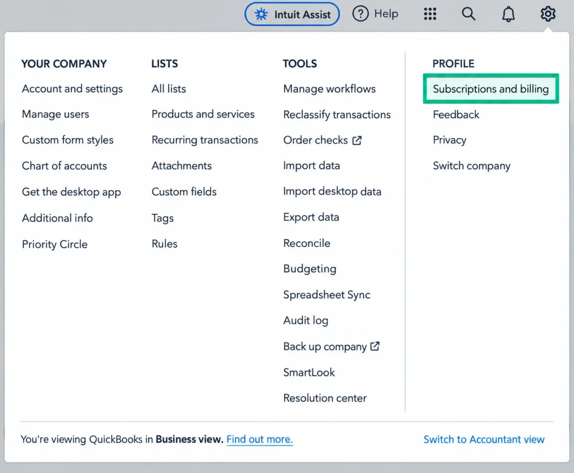Click the Help label text
574x473 pixels.
pos(386,14)
